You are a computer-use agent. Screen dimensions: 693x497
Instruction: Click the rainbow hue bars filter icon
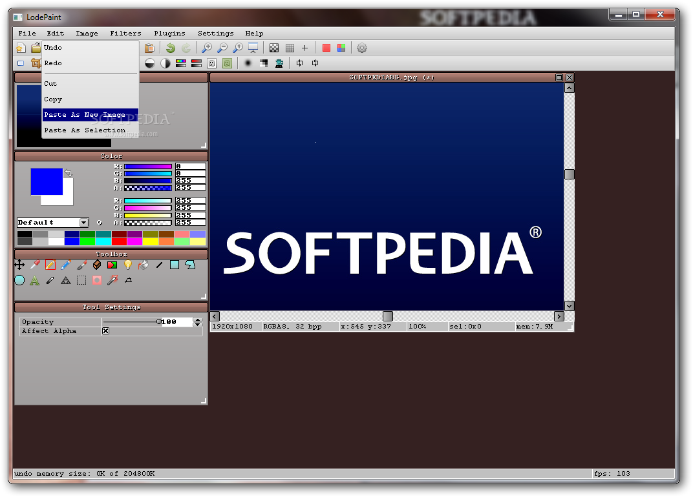point(181,63)
